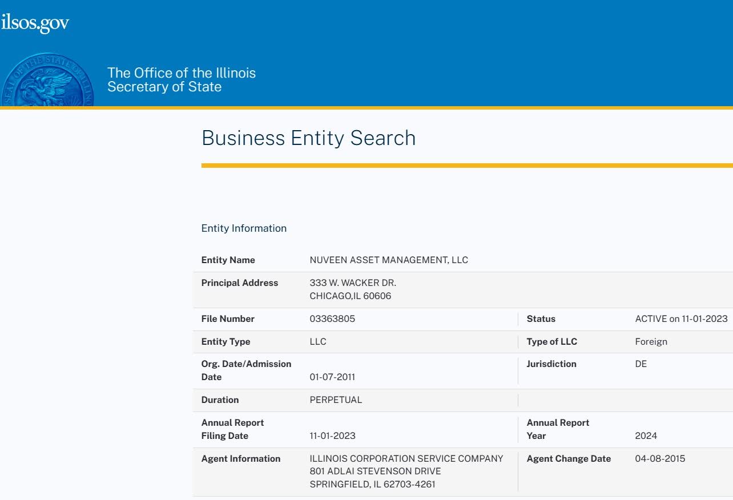Image resolution: width=733 pixels, height=500 pixels.
Task: Select file number 03363805
Action: [x=332, y=319]
